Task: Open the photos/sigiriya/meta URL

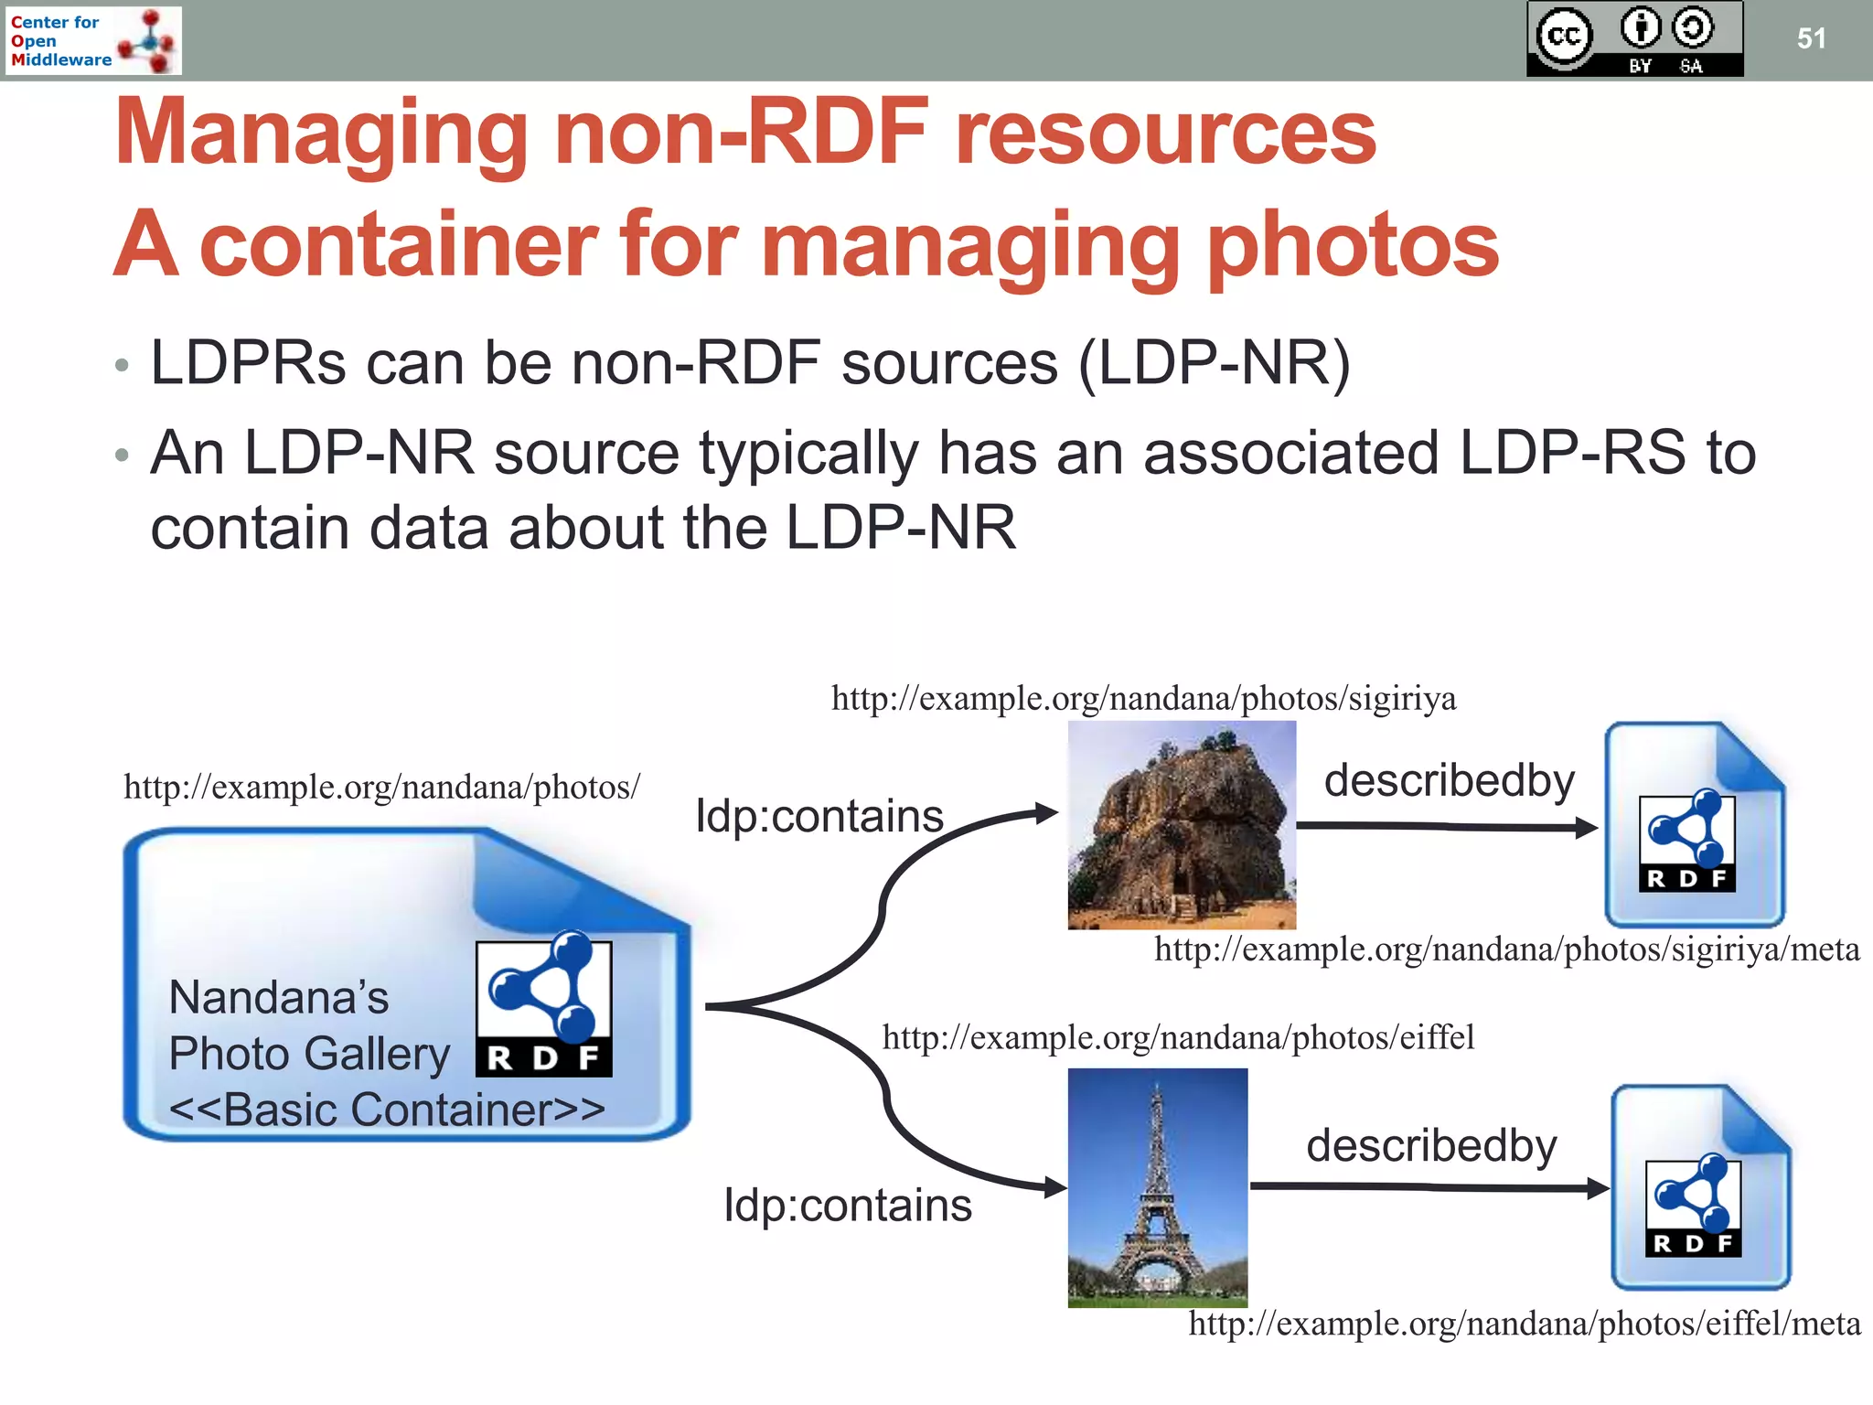Action: [x=1506, y=949]
